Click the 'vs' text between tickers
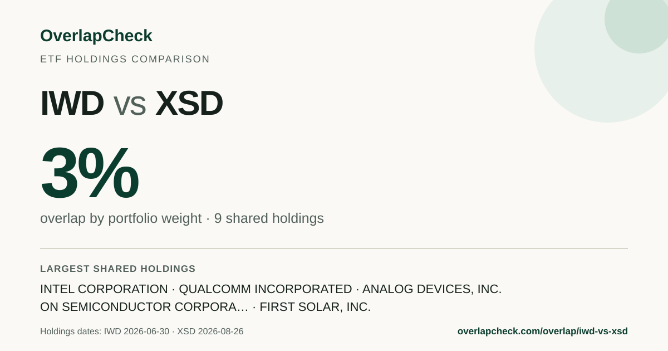 point(129,105)
